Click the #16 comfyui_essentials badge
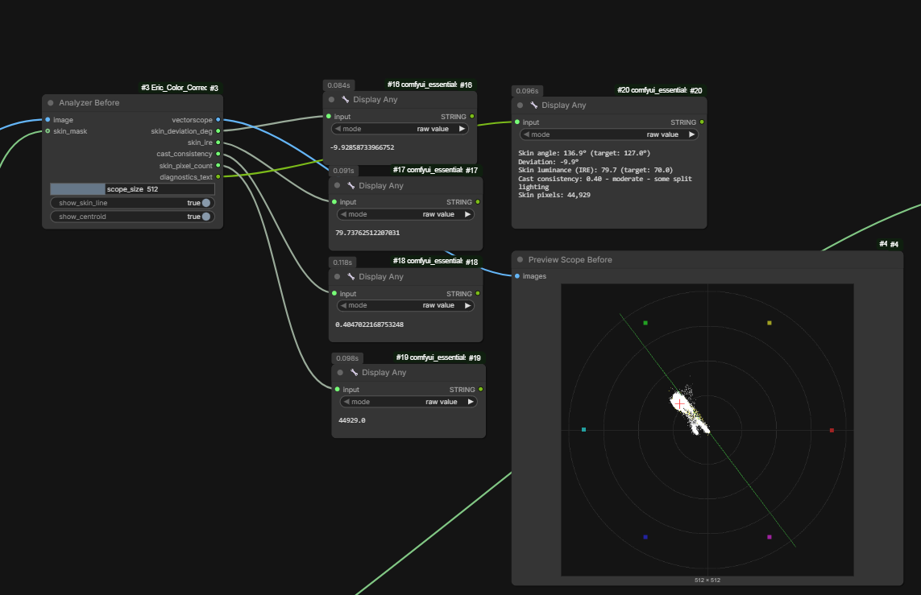This screenshot has width=921, height=595. point(429,85)
